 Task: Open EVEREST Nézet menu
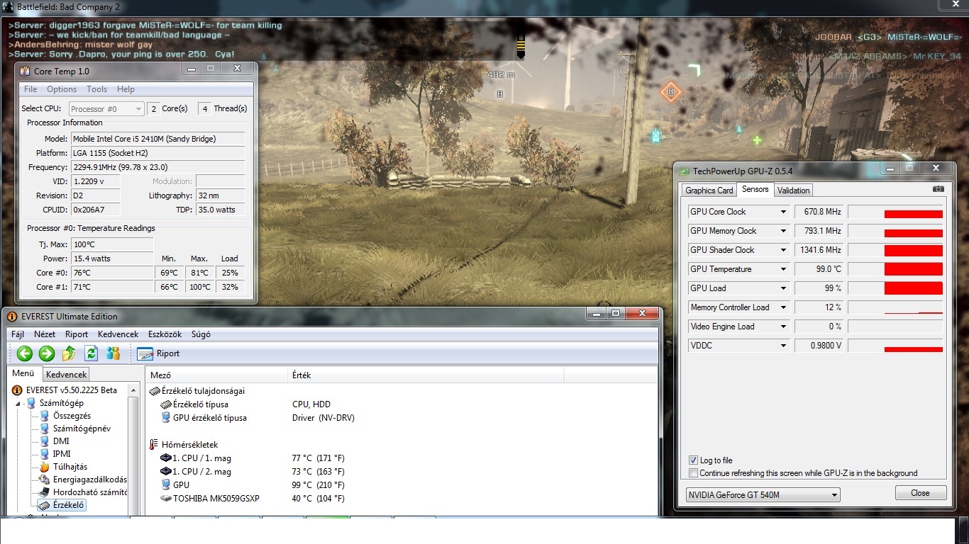(45, 334)
